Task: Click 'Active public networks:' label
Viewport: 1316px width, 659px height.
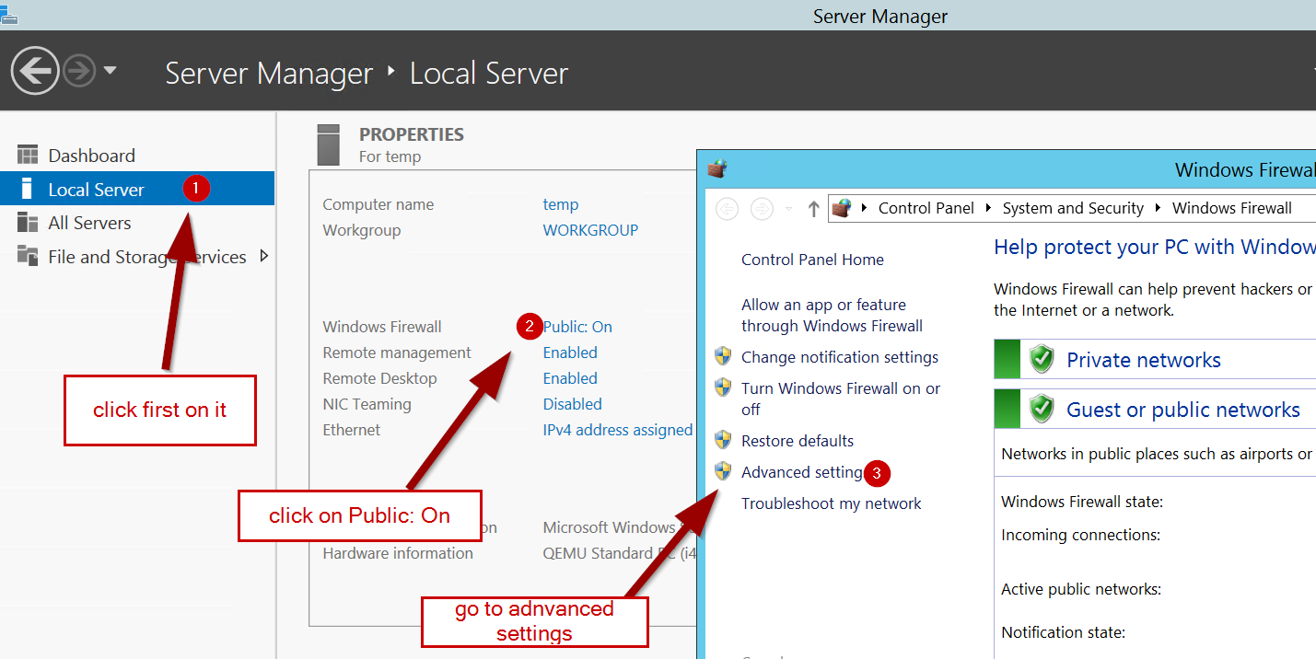Action: tap(1081, 589)
